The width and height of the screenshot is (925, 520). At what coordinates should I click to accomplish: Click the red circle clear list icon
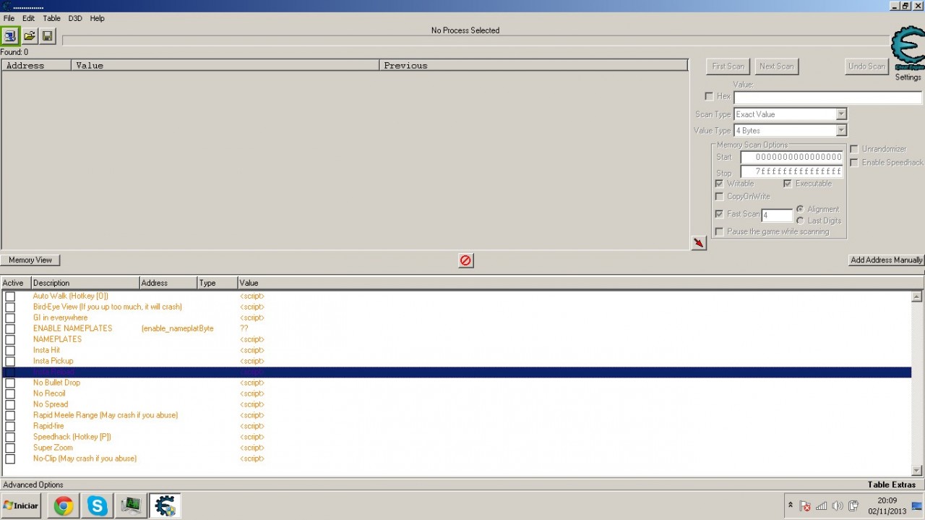466,260
